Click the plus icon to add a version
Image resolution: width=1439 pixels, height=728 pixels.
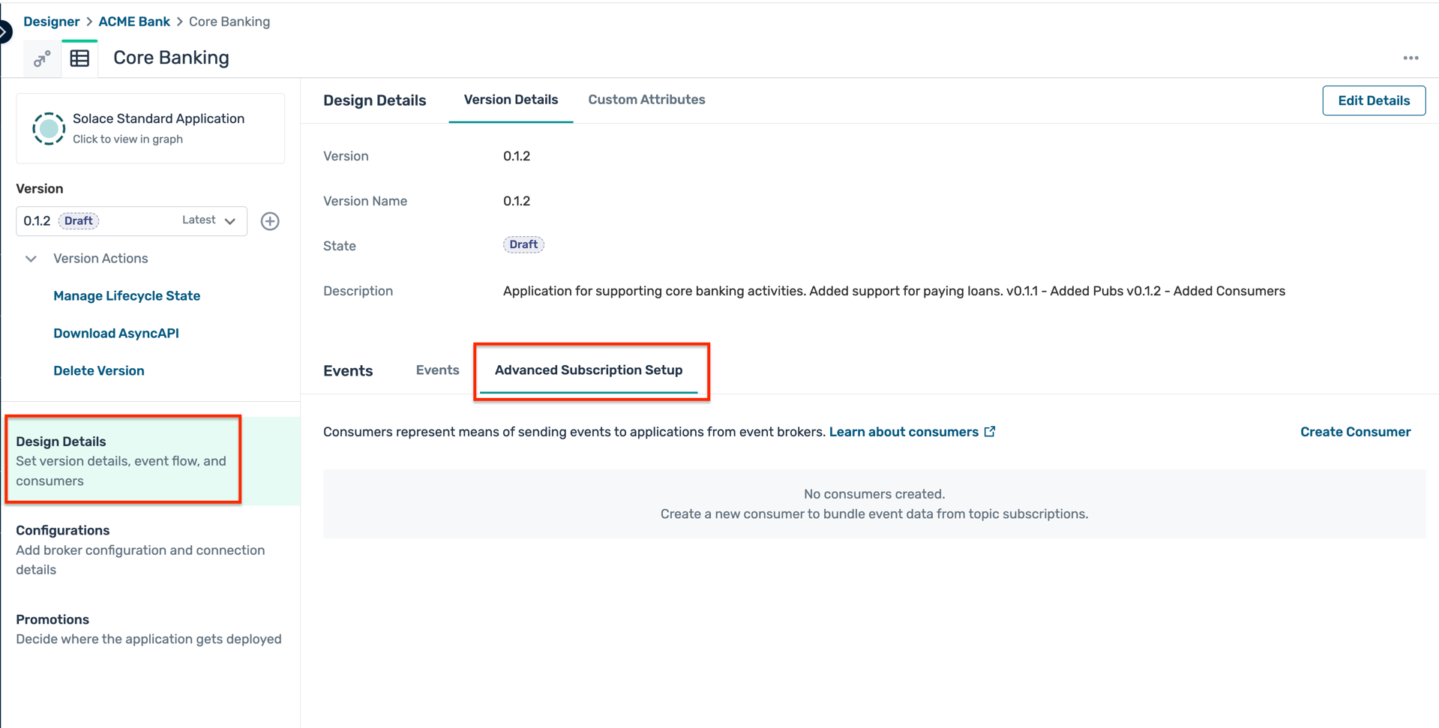[x=270, y=220]
